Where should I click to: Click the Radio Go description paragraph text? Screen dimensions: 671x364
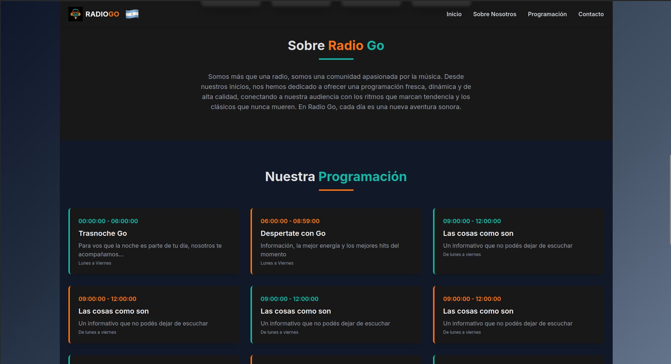pyautogui.click(x=335, y=91)
